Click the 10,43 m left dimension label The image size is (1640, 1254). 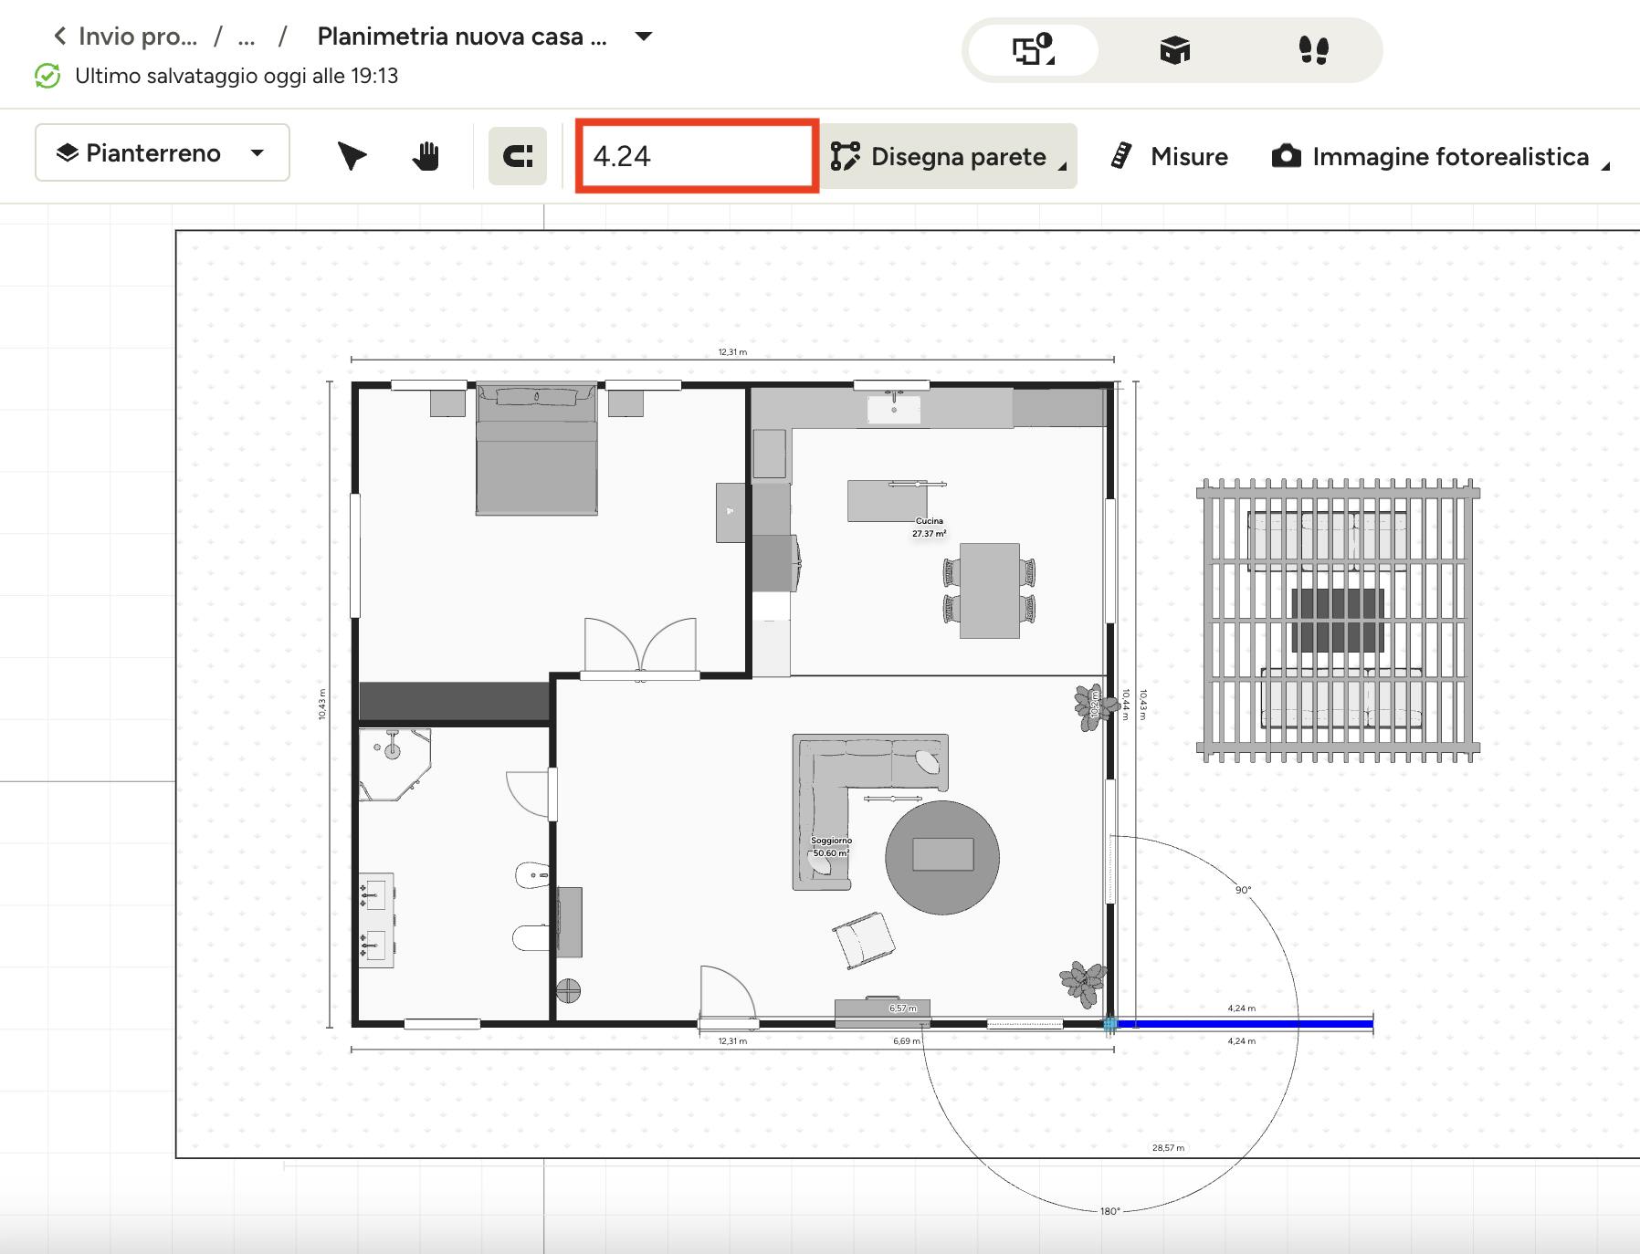(x=321, y=704)
